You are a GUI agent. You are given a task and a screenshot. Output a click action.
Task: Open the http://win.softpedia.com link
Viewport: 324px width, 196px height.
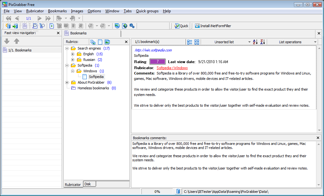click(x=153, y=50)
